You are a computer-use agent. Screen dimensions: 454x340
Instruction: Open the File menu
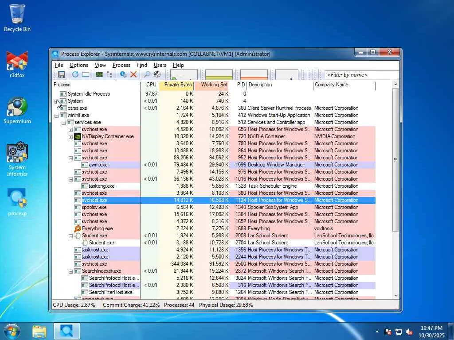(x=59, y=65)
